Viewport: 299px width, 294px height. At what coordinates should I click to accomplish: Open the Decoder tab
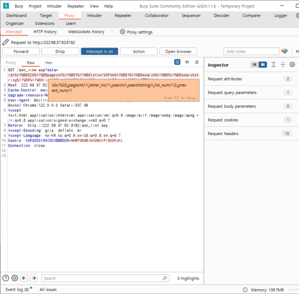pyautogui.click(x=222, y=15)
